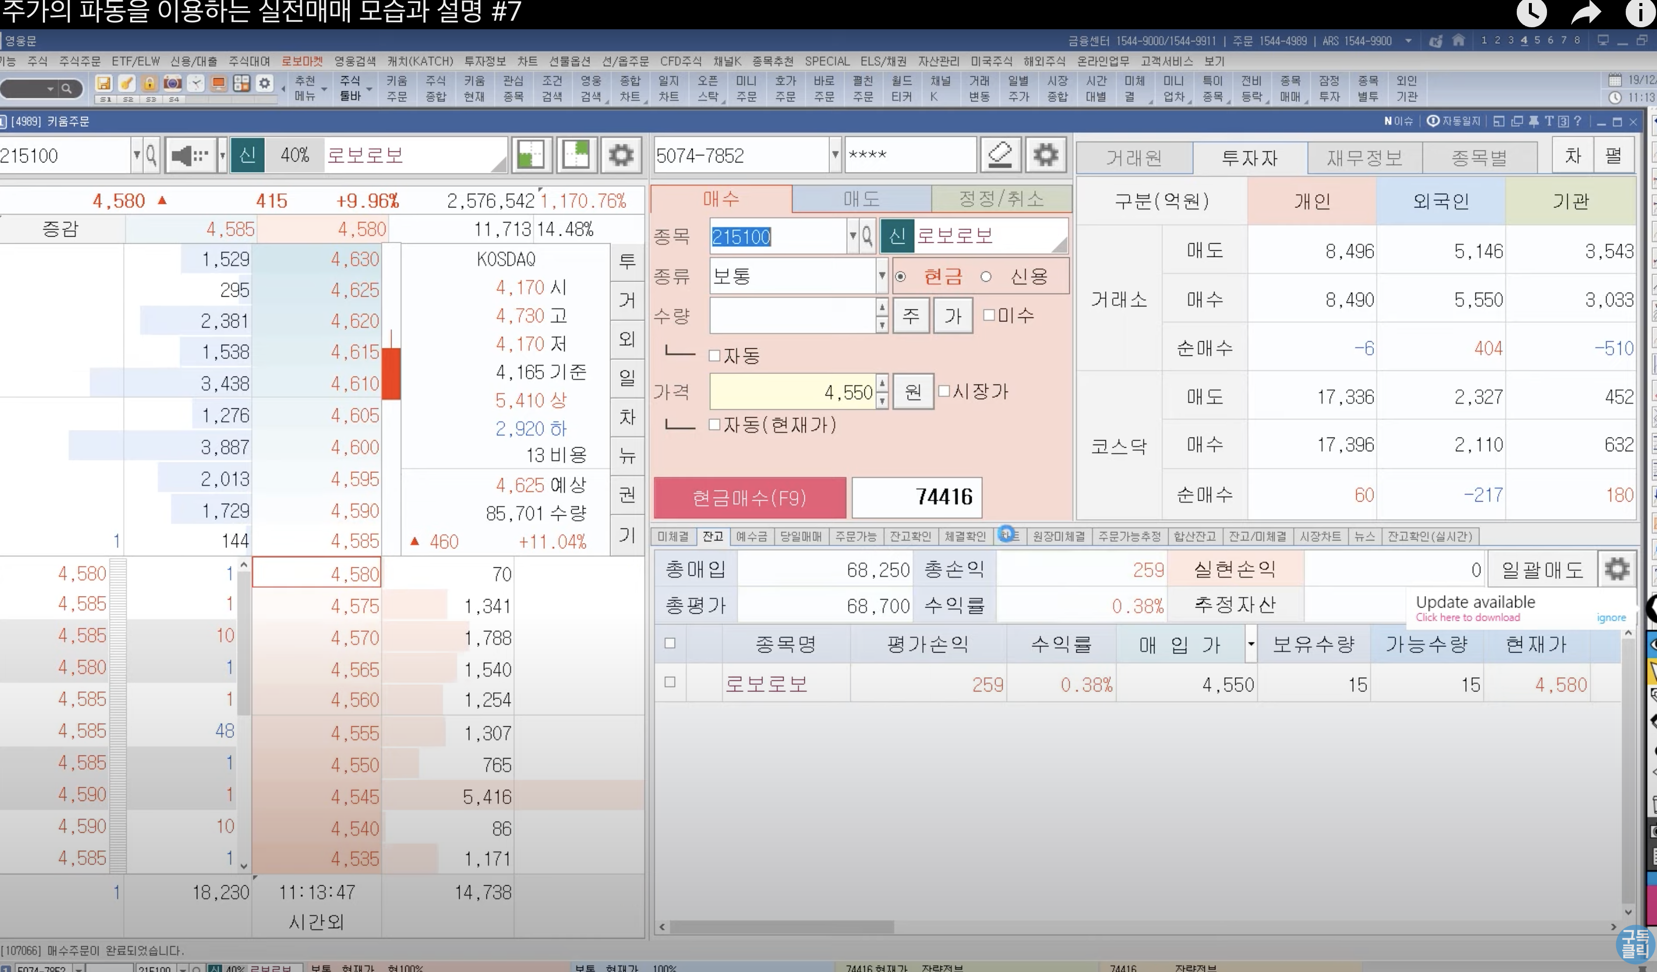This screenshot has width=1657, height=972.
Task: Click the camera screenshot icon in toolbar
Action: (x=172, y=83)
